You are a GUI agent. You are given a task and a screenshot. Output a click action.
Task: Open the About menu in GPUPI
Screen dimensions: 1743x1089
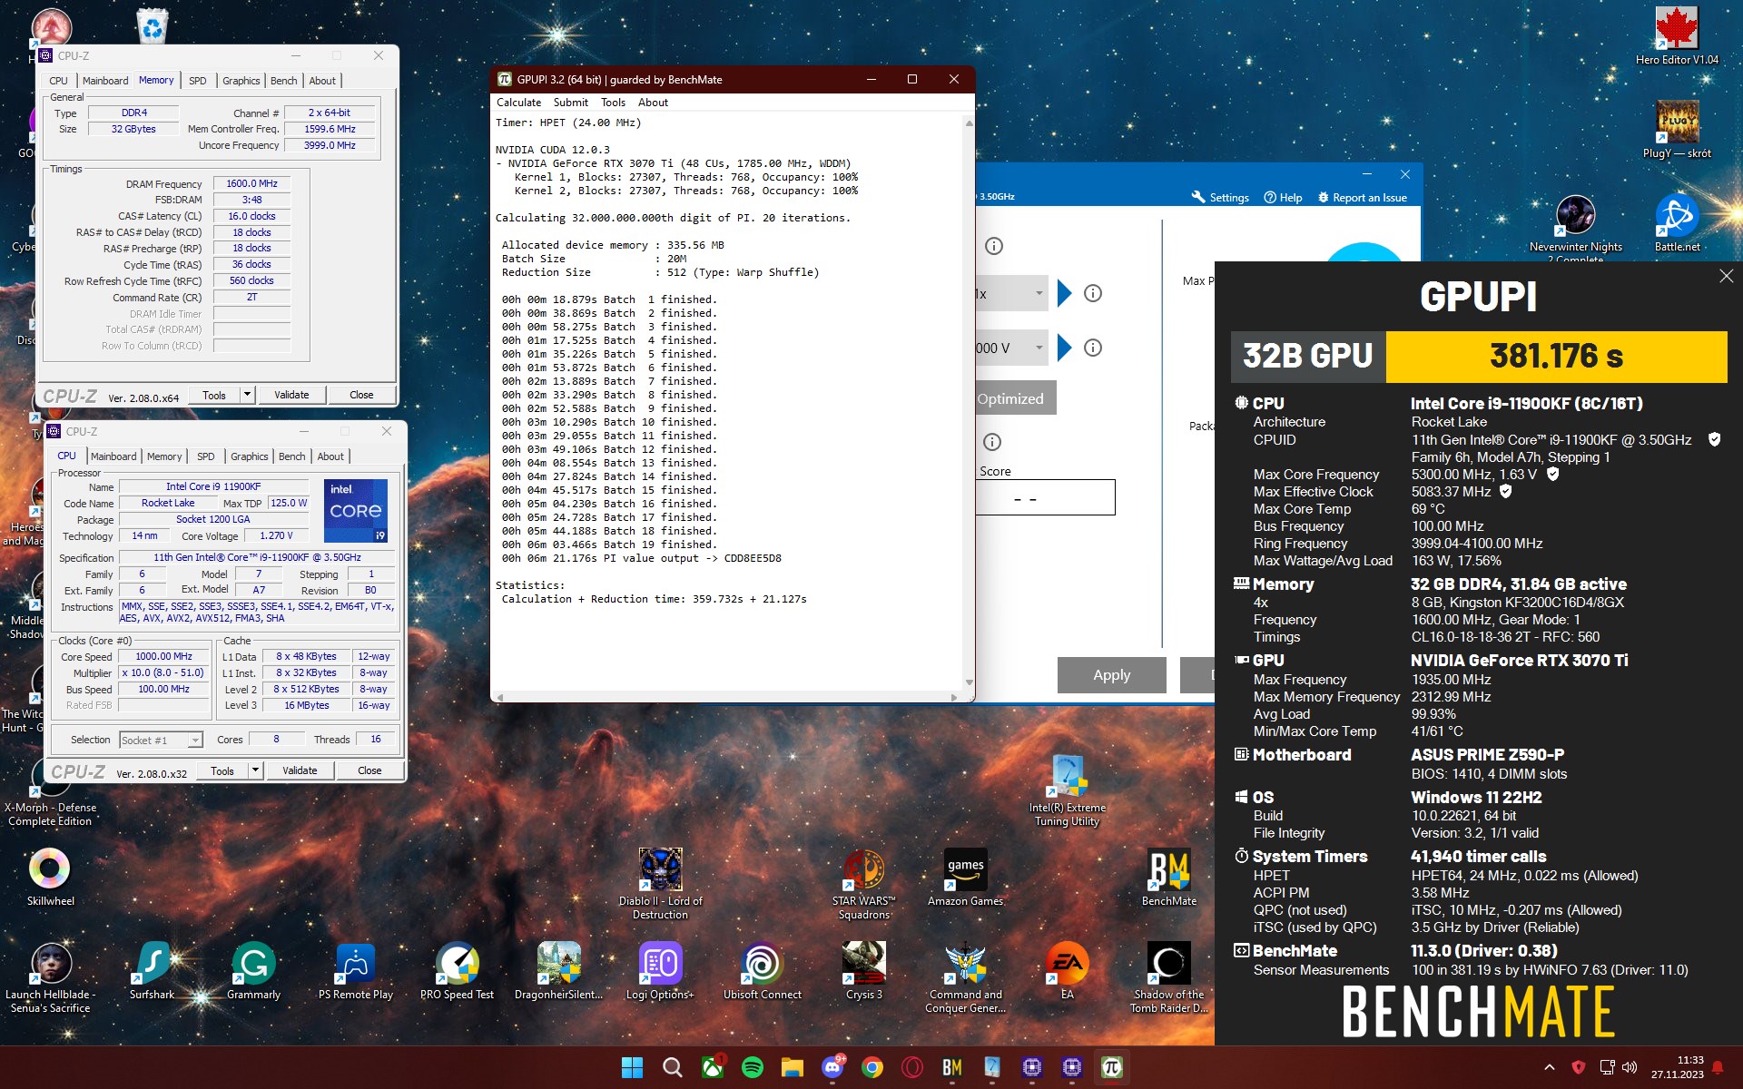(x=653, y=103)
